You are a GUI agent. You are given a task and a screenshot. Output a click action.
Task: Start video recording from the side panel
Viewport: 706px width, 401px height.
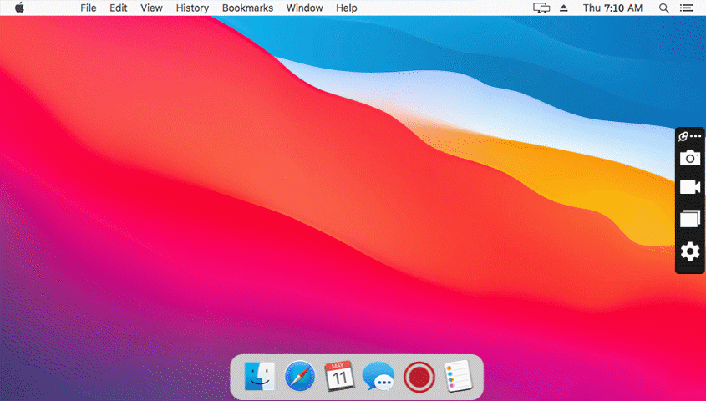pos(689,187)
